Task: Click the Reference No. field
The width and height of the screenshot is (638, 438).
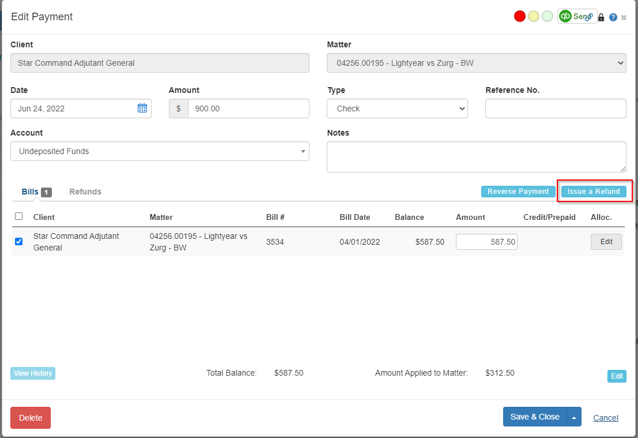Action: [x=556, y=108]
